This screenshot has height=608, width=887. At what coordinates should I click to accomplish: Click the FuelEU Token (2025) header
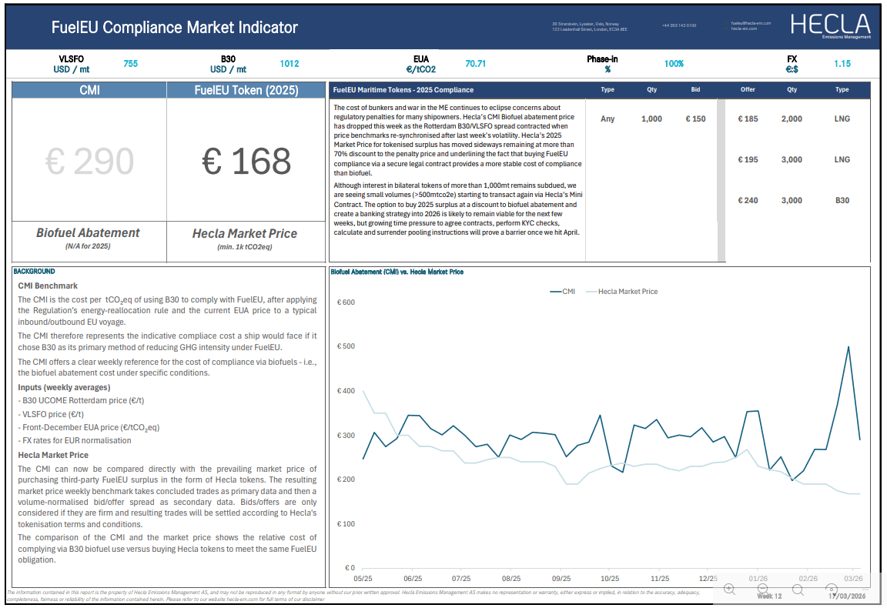pos(246,90)
